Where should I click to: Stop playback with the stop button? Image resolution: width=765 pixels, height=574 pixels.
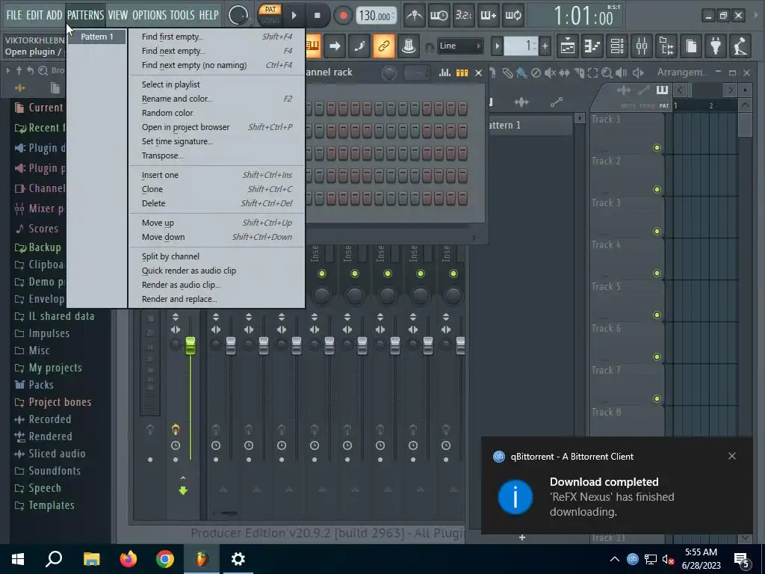317,15
